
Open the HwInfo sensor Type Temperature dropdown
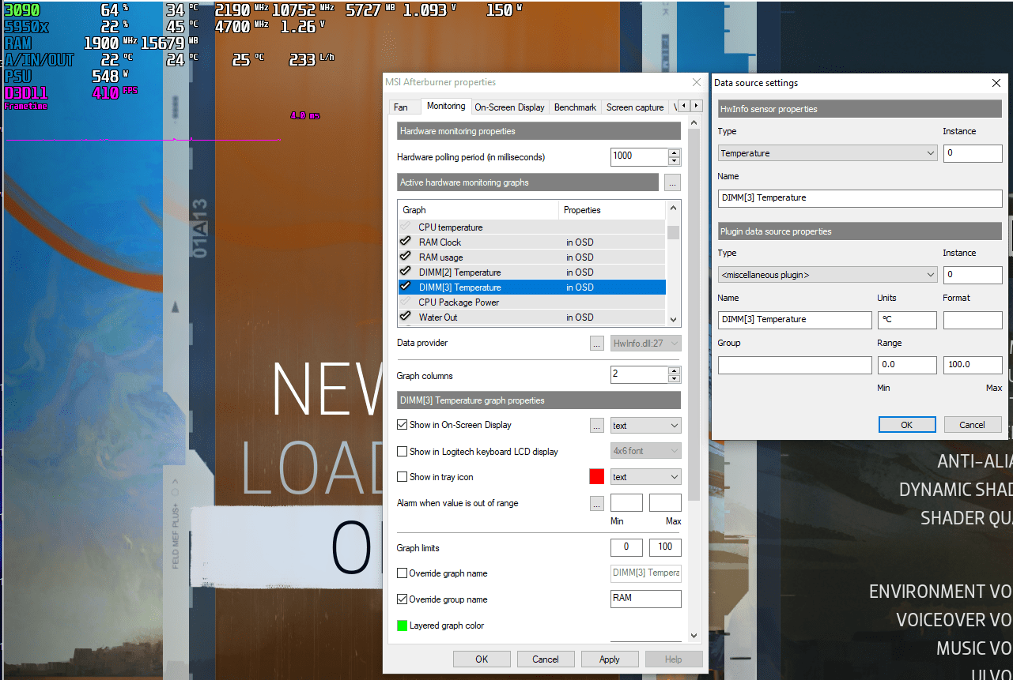point(828,153)
